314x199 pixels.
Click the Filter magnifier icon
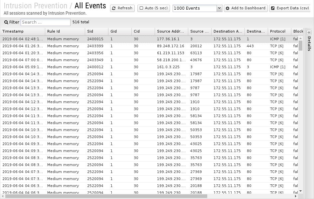tap(6, 22)
